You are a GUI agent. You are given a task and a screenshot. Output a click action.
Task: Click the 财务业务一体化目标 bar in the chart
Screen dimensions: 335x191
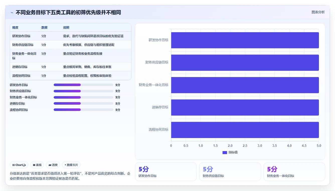(x=245, y=85)
